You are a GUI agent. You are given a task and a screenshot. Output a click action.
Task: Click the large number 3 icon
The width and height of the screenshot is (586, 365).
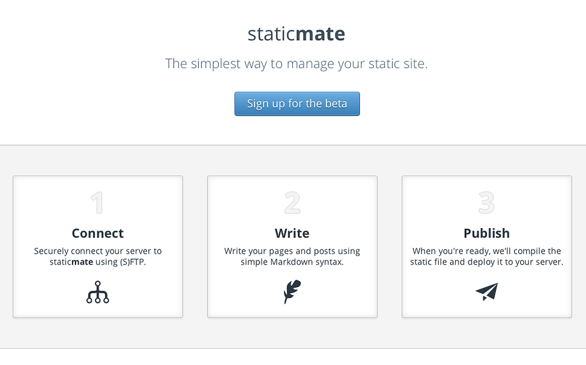tap(486, 203)
